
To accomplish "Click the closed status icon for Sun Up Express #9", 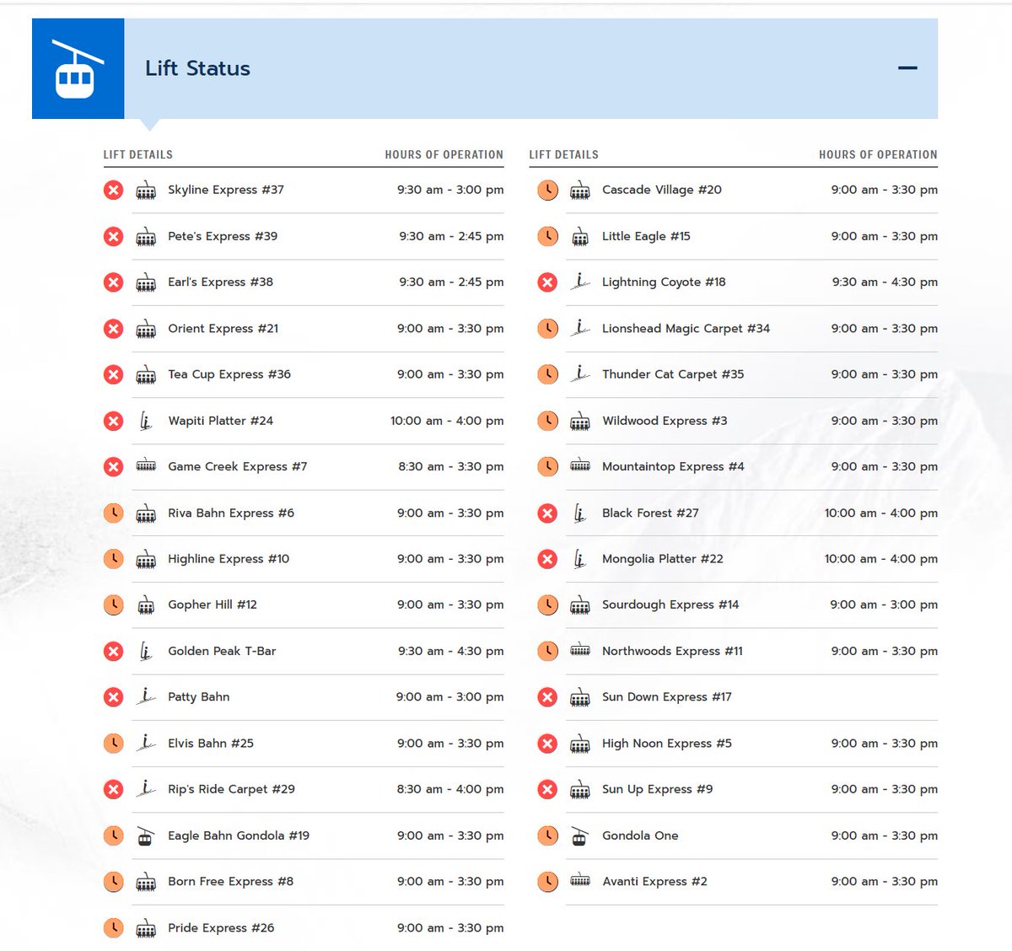I will click(x=547, y=789).
